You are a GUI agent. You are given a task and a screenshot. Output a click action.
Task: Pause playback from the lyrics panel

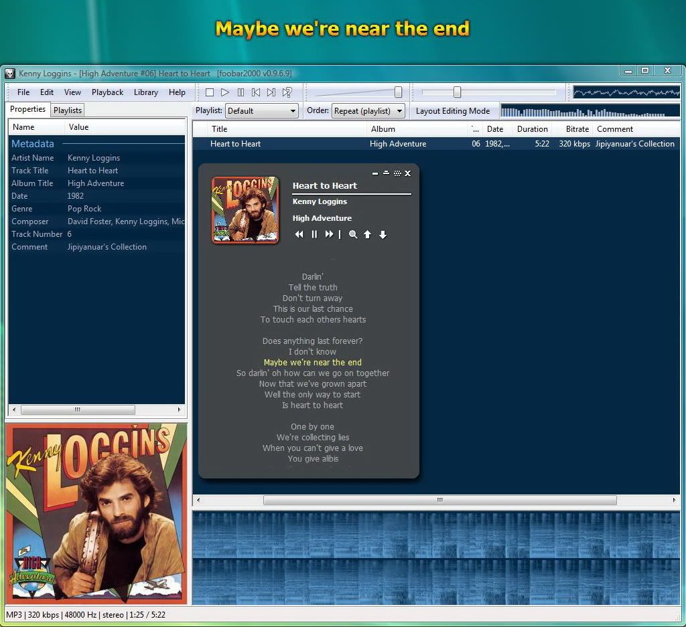[314, 235]
